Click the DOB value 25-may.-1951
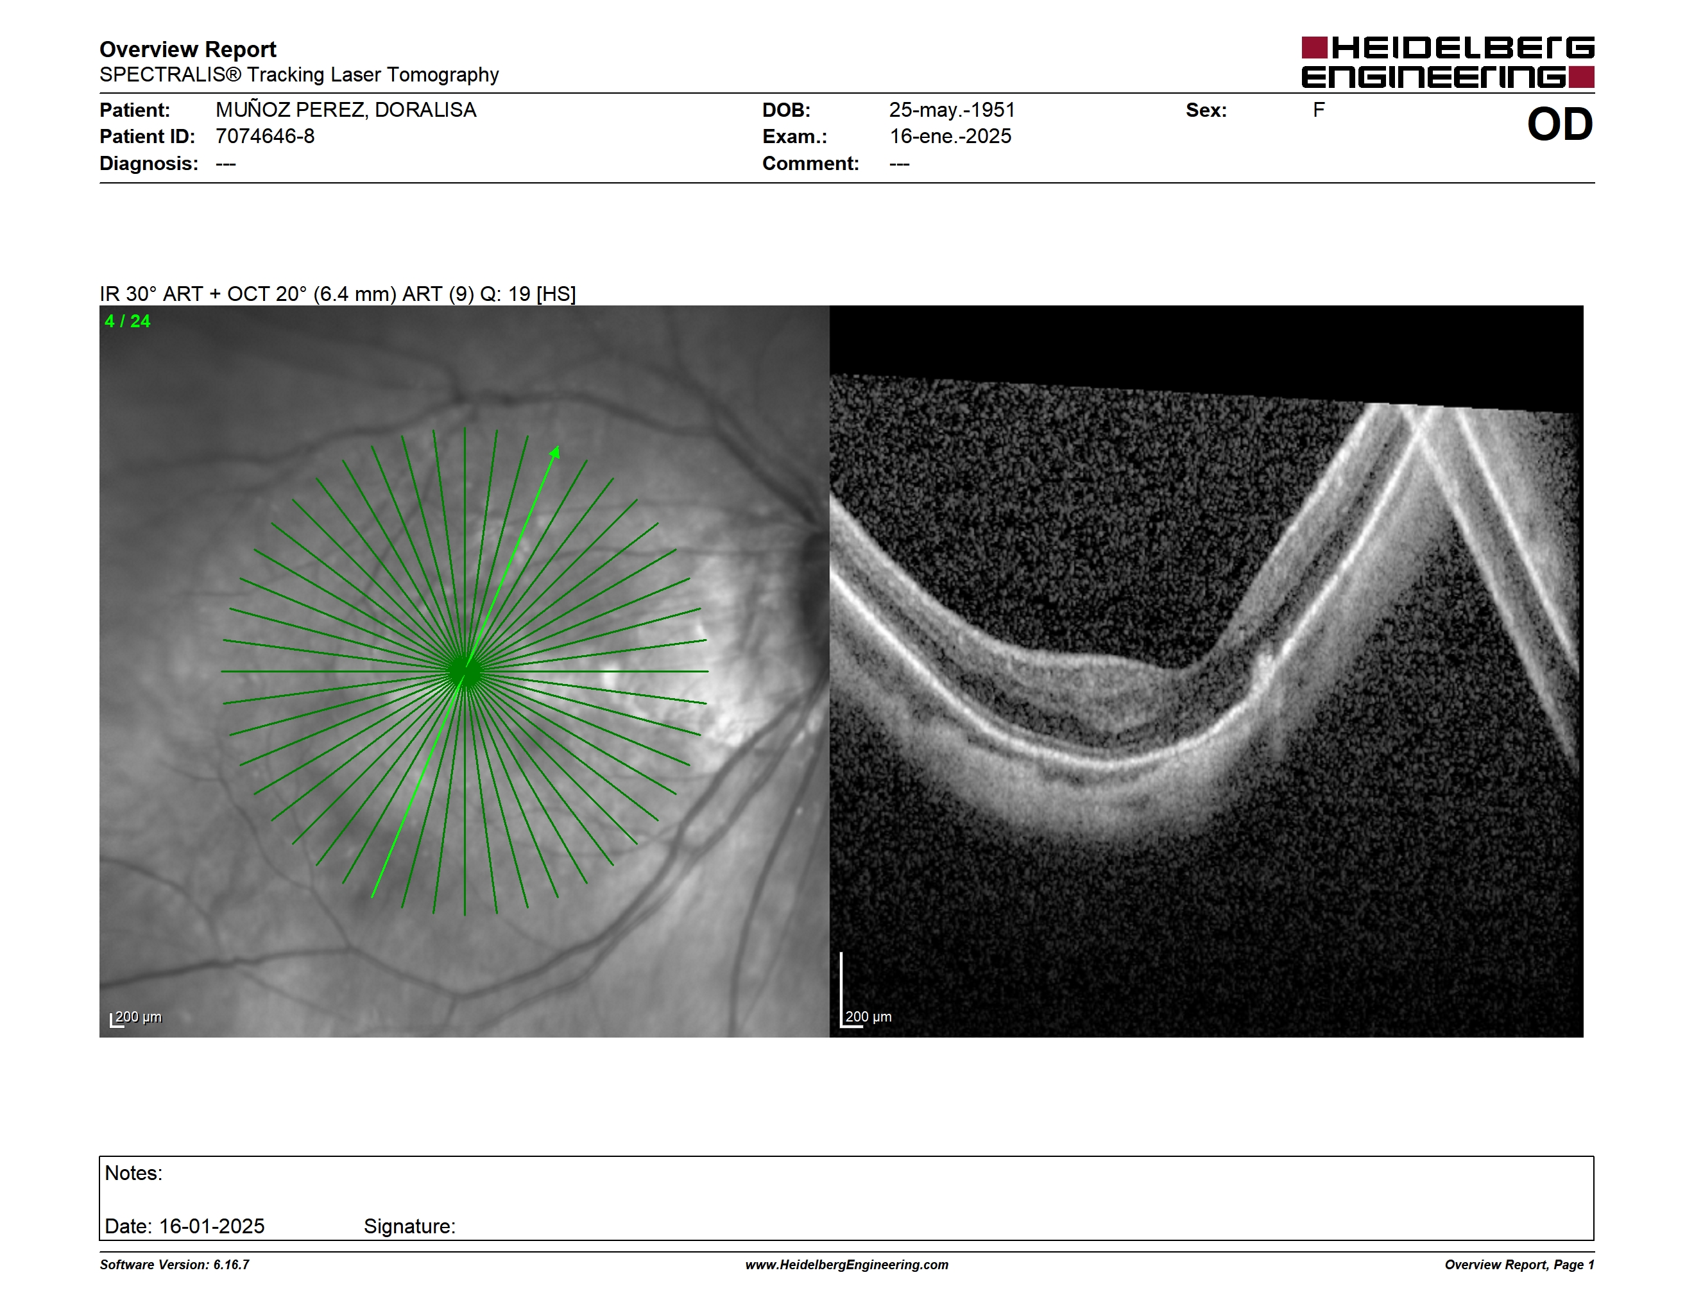1694x1309 pixels. click(952, 110)
